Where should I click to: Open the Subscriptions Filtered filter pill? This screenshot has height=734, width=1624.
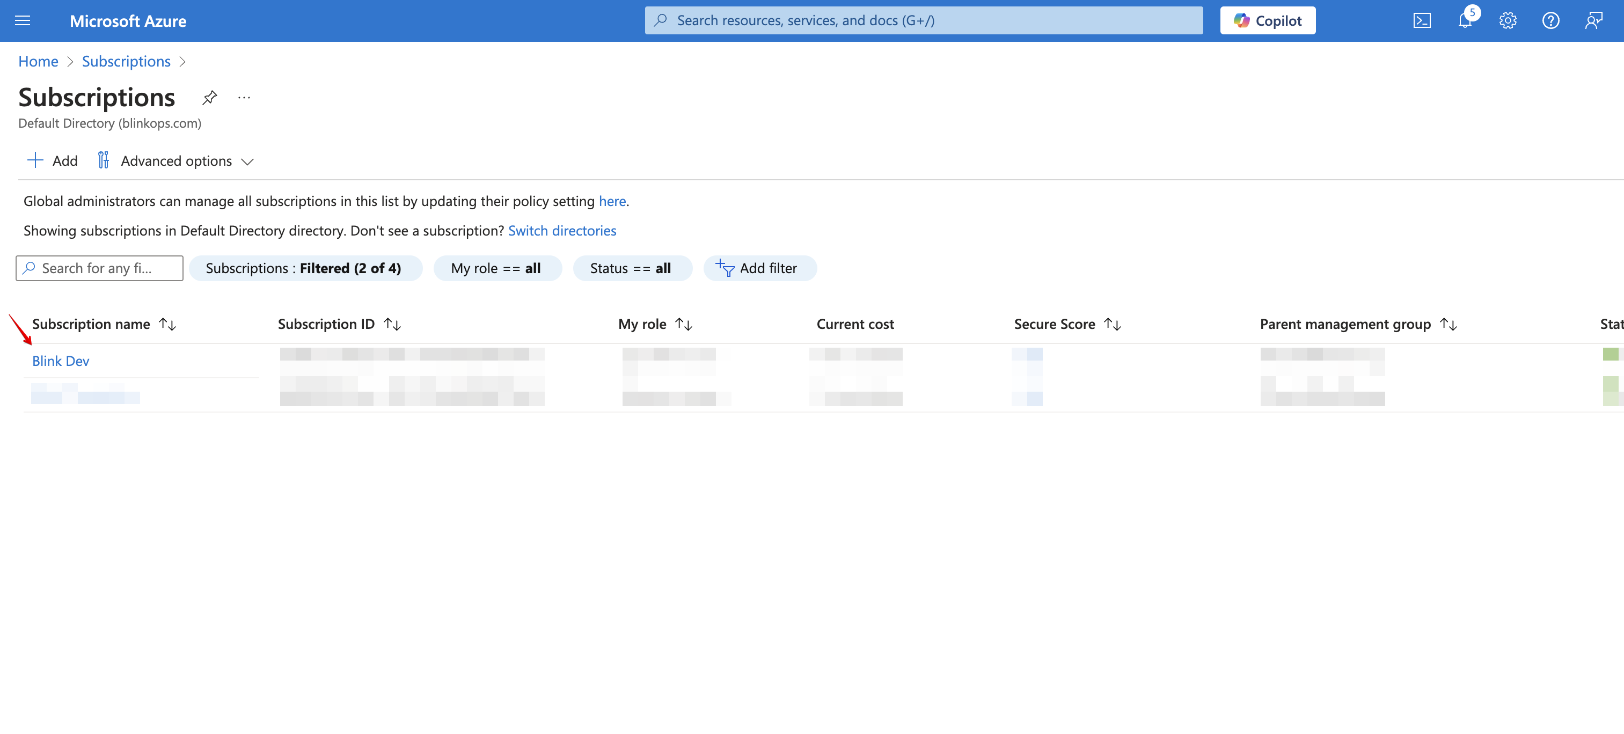click(x=304, y=268)
